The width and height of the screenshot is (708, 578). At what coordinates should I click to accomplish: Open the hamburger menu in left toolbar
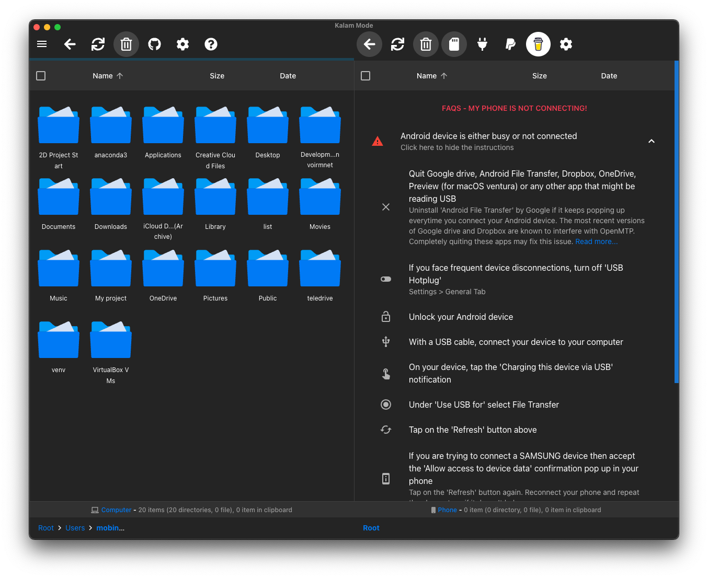(42, 44)
